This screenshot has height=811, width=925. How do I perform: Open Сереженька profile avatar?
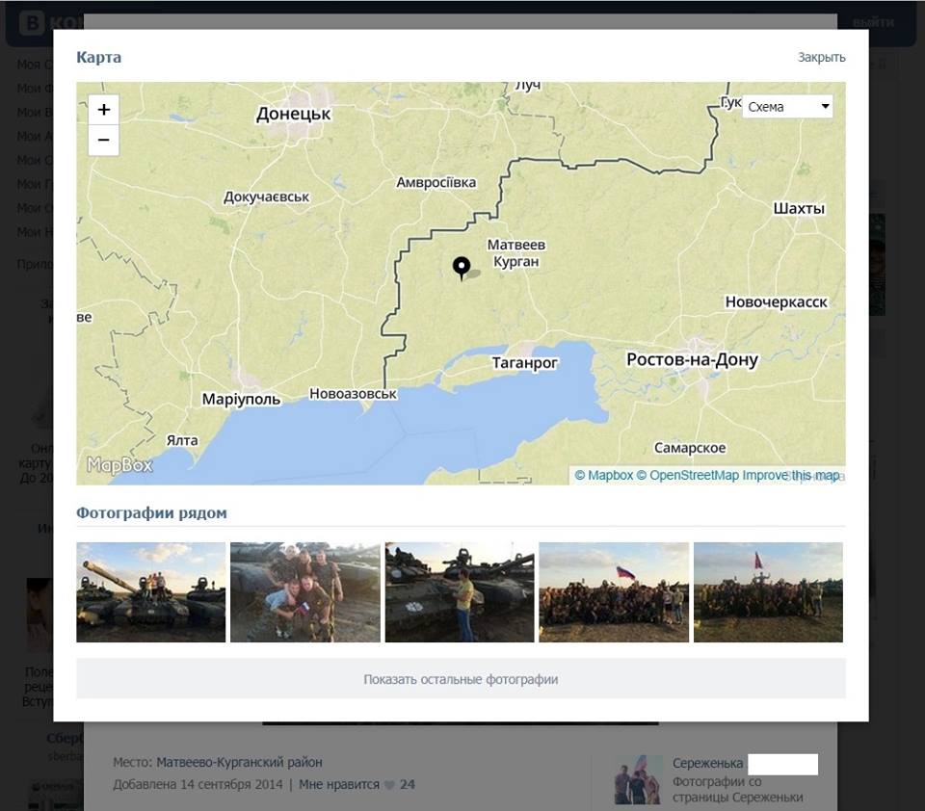click(x=638, y=779)
